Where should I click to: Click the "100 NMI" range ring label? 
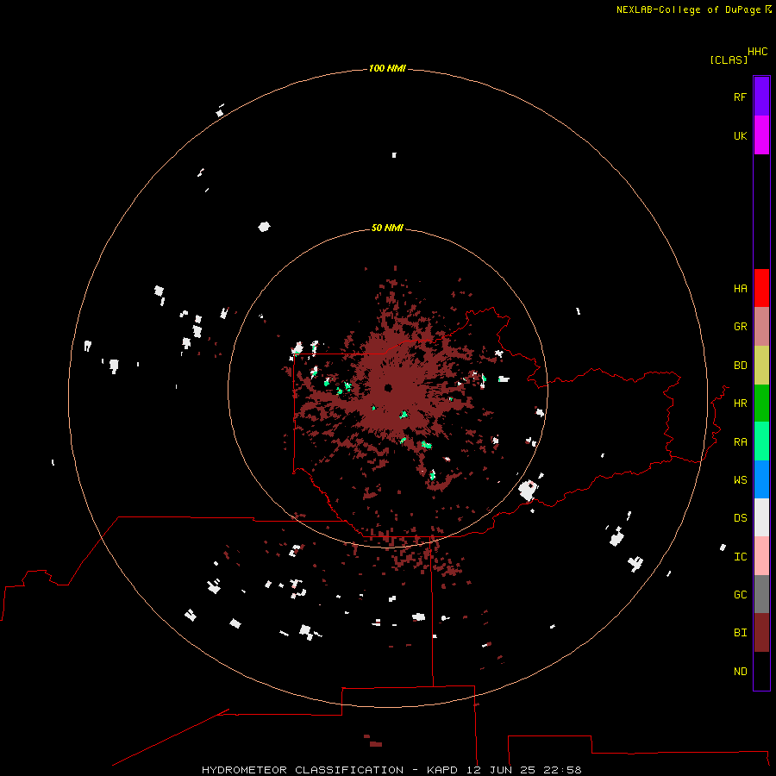click(387, 68)
